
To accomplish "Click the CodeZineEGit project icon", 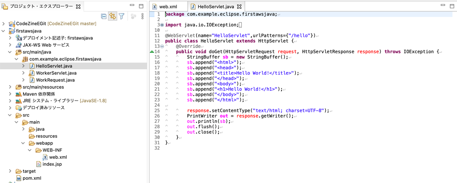I will pos(11,24).
